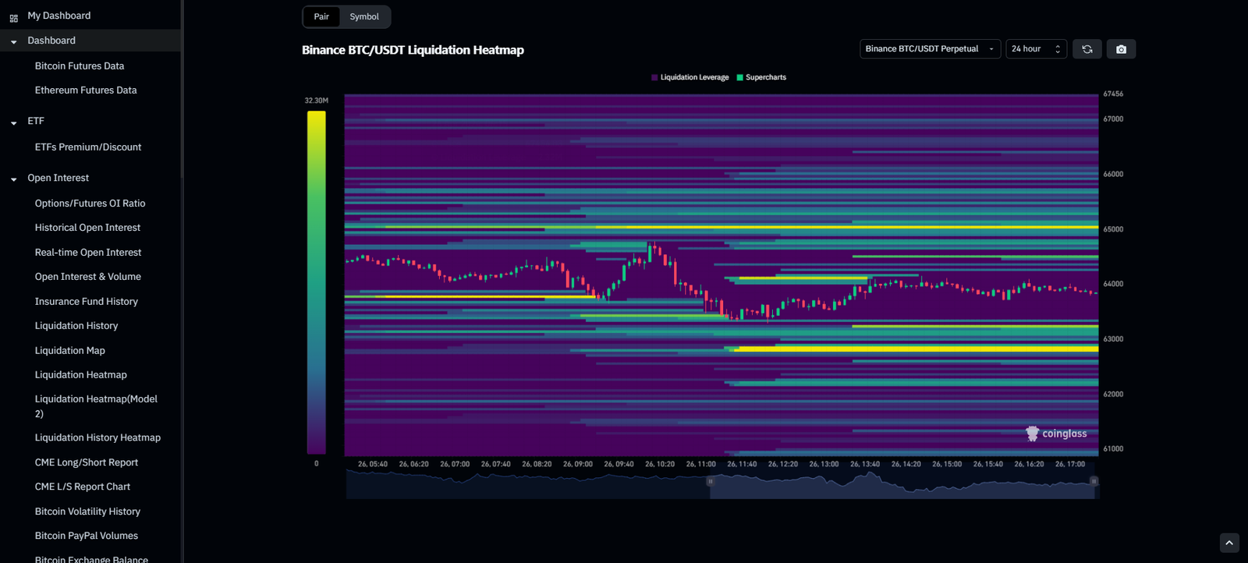Open Liquidation History page
The image size is (1248, 563).
[x=76, y=326]
